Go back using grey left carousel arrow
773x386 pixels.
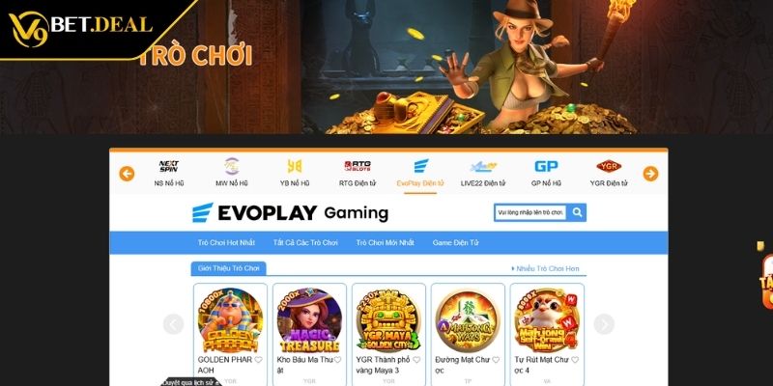pos(174,324)
